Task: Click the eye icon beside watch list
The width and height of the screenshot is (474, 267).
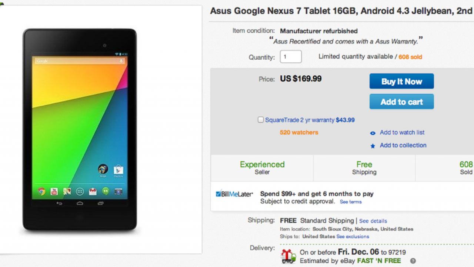Action: click(373, 133)
